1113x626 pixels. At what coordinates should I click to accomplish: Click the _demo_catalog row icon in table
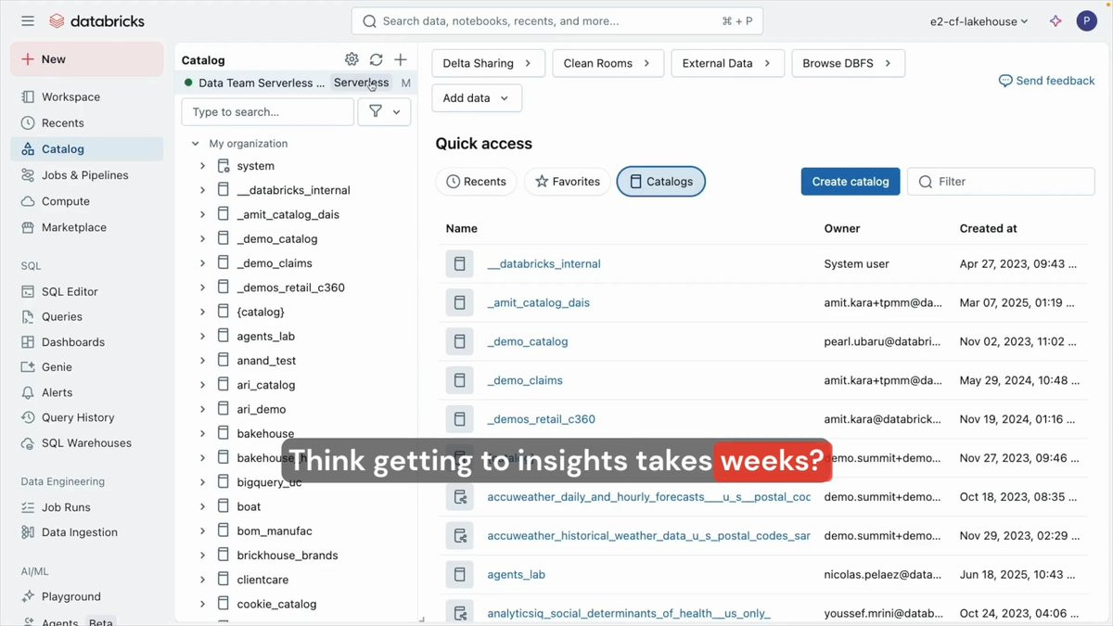(459, 341)
